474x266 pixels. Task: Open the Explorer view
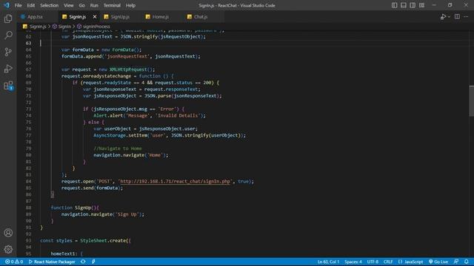pyautogui.click(x=8, y=18)
